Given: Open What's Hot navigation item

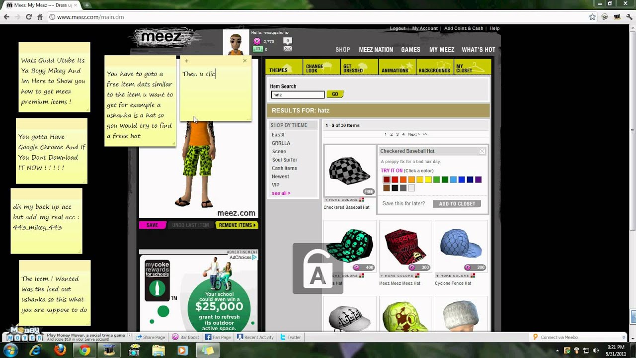Looking at the screenshot, I should point(478,50).
